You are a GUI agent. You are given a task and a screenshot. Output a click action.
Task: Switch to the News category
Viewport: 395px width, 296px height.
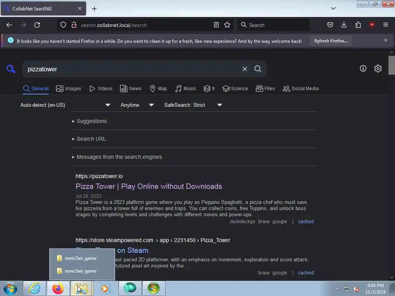(x=130, y=89)
